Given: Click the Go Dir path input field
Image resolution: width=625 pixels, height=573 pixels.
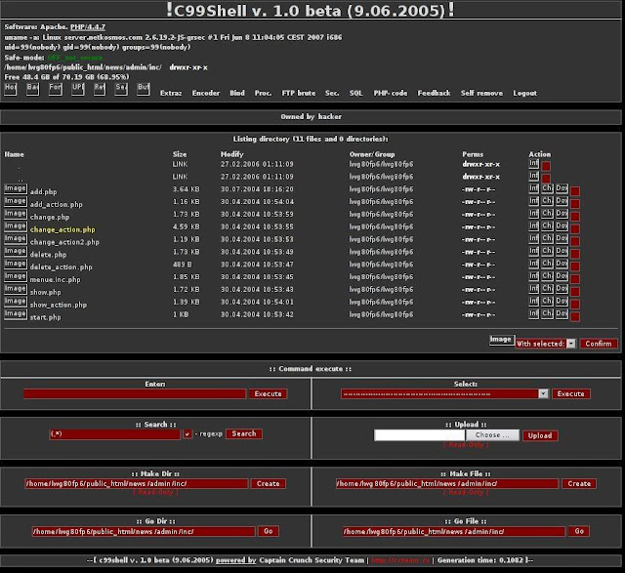Looking at the screenshot, I should [144, 531].
